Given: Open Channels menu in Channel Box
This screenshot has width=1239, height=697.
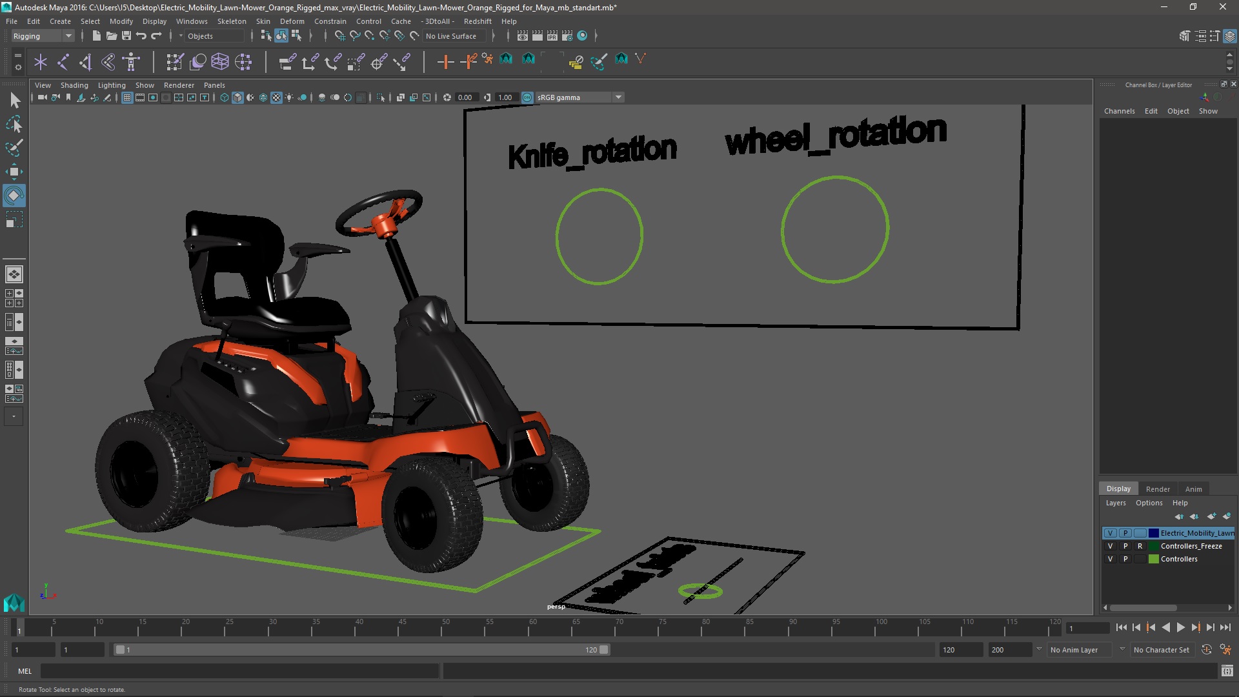Looking at the screenshot, I should click(1119, 111).
